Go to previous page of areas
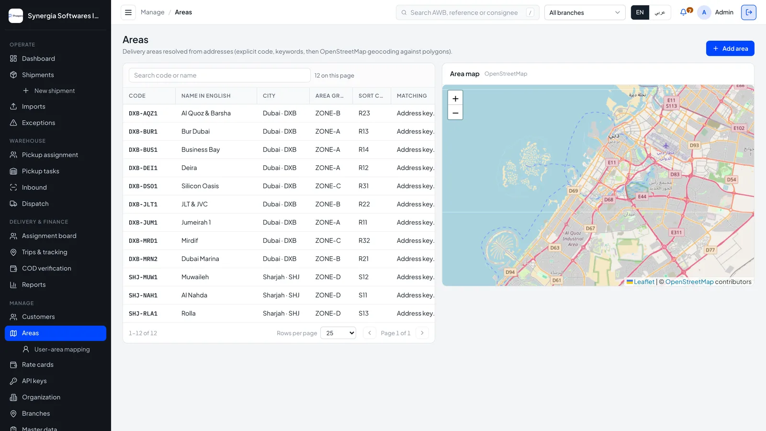 pos(370,333)
